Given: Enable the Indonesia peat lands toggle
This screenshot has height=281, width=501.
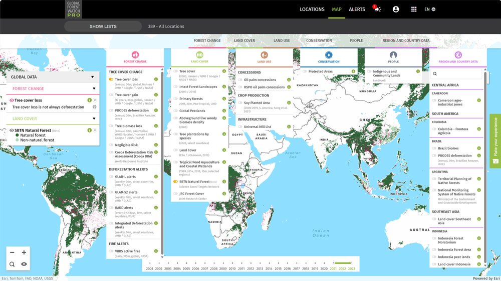Looking at the screenshot, I should click(434, 257).
